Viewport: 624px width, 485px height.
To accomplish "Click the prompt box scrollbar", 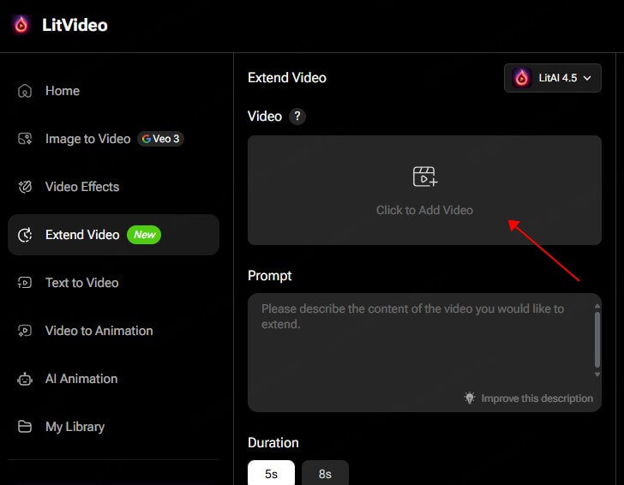I will (x=597, y=340).
